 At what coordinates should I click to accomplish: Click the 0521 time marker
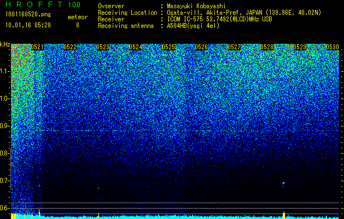pyautogui.click(x=37, y=47)
